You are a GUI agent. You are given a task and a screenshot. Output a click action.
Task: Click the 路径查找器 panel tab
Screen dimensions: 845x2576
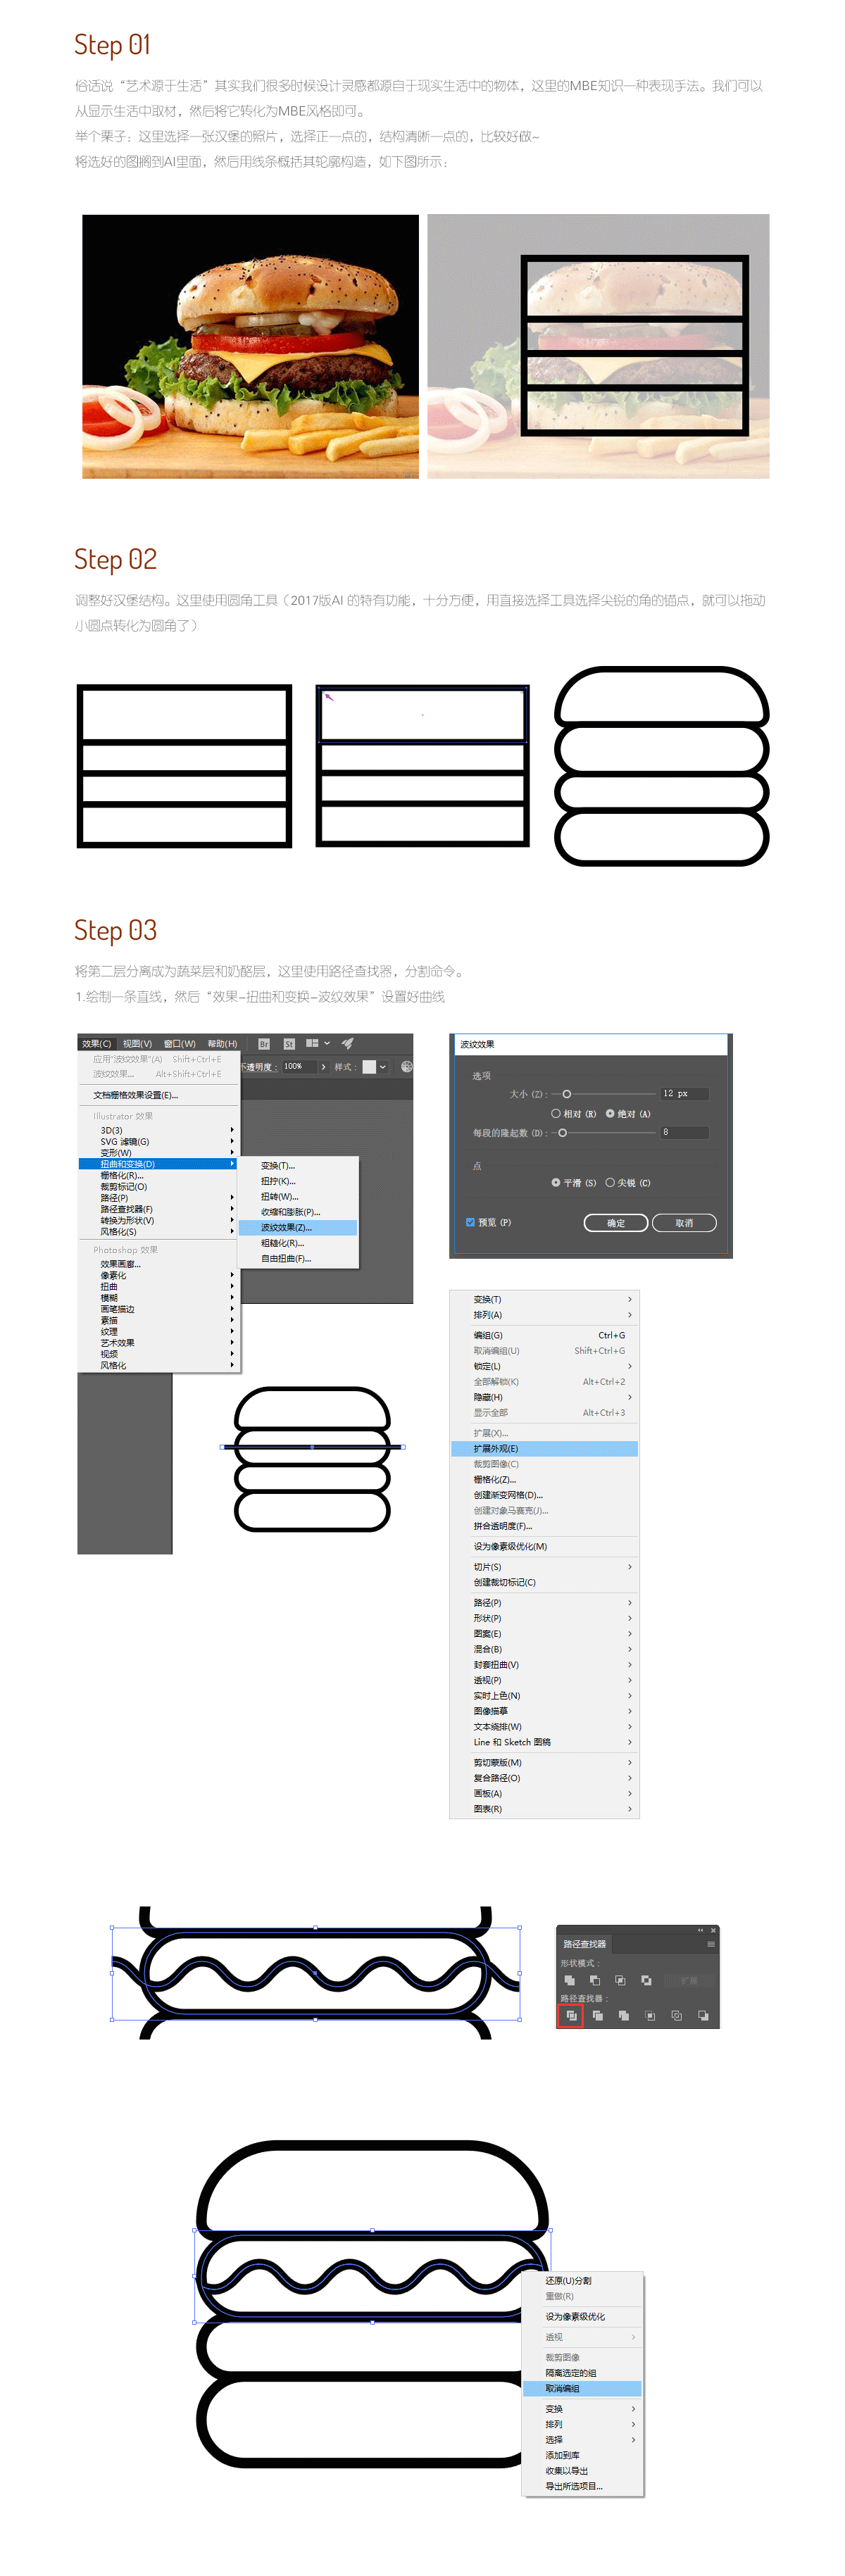pos(584,1944)
